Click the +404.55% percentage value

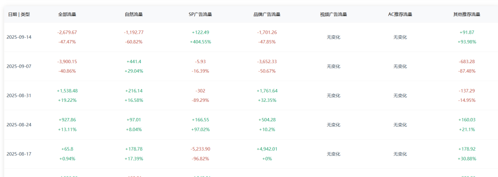(x=200, y=42)
